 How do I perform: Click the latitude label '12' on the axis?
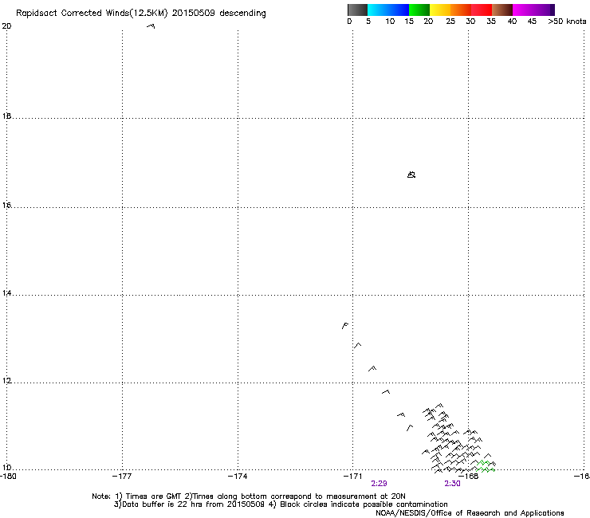pos(6,381)
